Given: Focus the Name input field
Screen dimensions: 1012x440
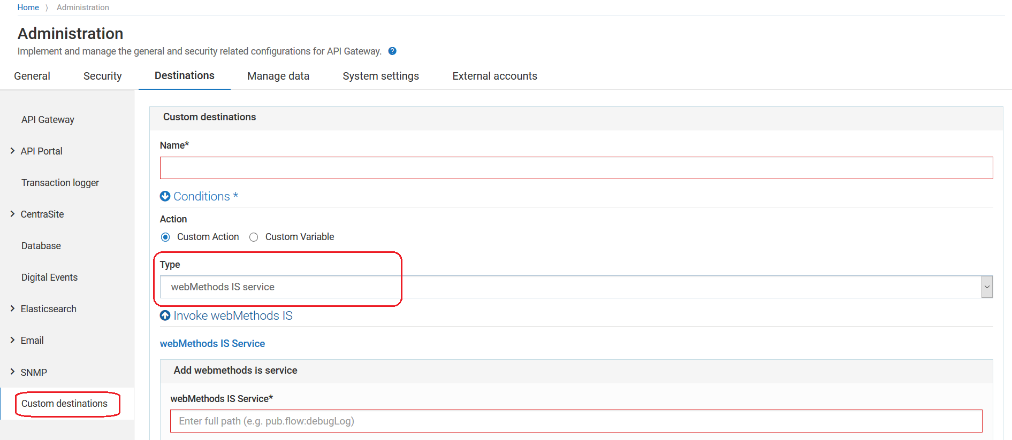Looking at the screenshot, I should coord(576,168).
